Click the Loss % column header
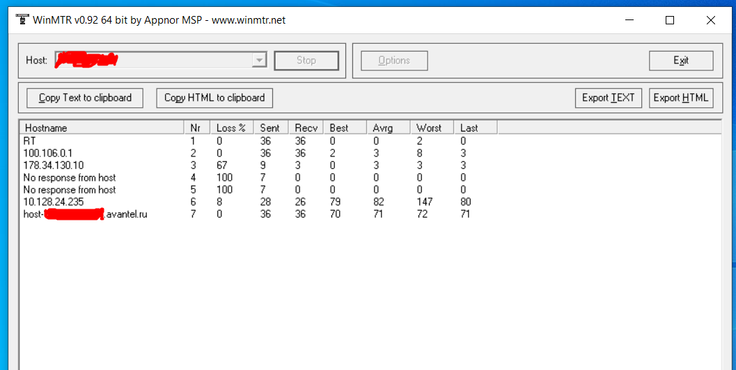Viewport: 736px width, 370px height. tap(232, 128)
